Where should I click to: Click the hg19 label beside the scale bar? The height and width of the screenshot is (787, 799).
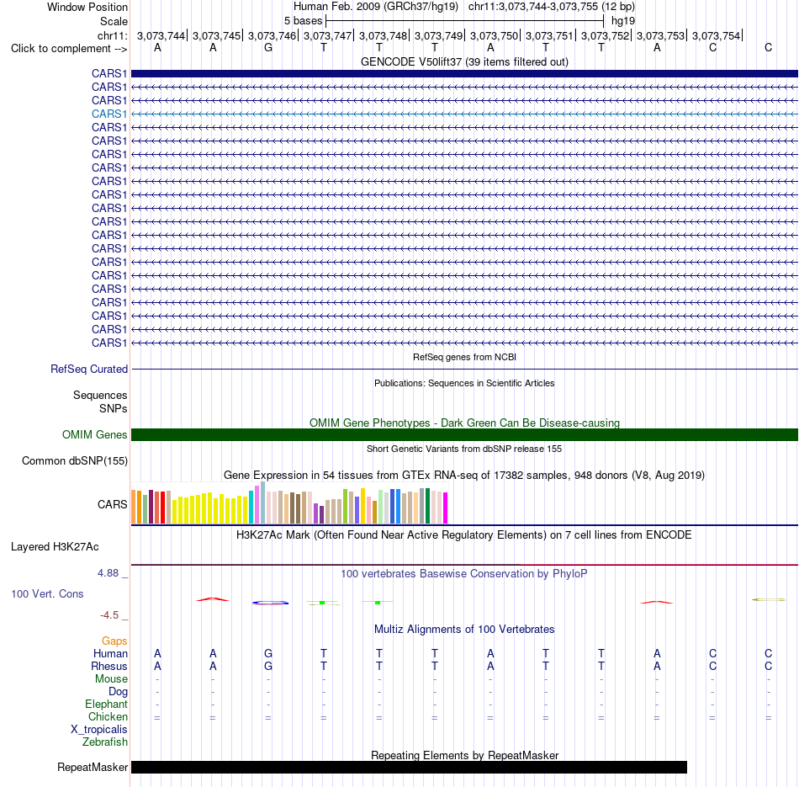point(623,21)
